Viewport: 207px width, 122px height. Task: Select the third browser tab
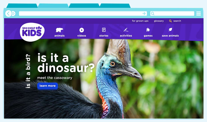84,6
